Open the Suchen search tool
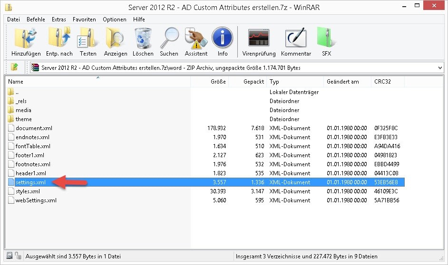 click(x=169, y=39)
